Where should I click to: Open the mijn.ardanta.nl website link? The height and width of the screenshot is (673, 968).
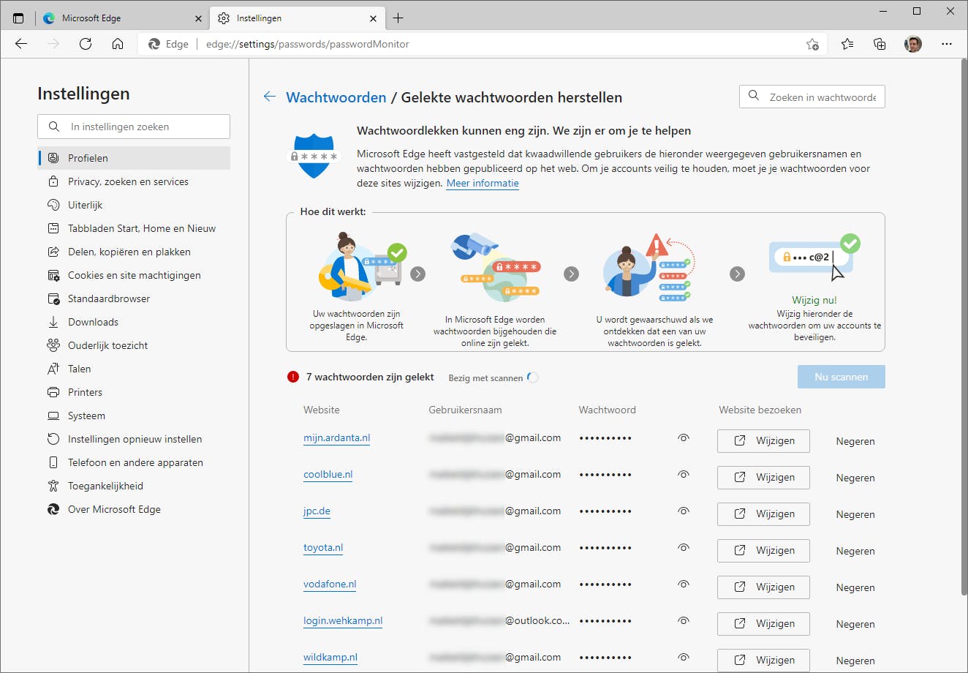point(337,438)
